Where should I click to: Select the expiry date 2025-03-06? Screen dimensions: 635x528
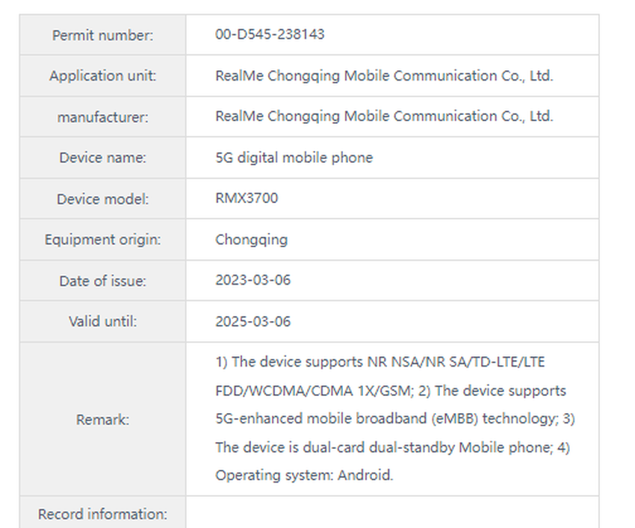coord(253,322)
